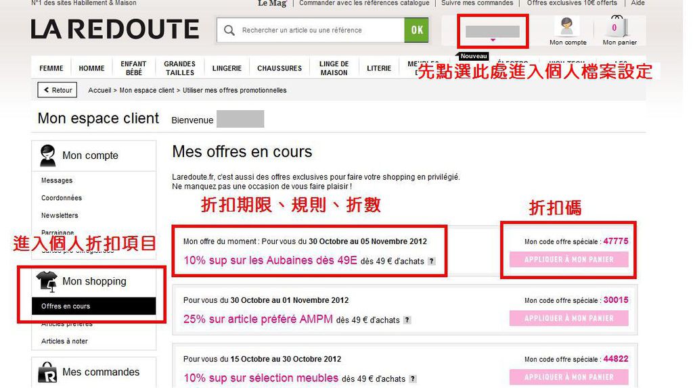The height and width of the screenshot is (388, 693).
Task: Click Suivre mes commandes link
Action: [x=477, y=3]
